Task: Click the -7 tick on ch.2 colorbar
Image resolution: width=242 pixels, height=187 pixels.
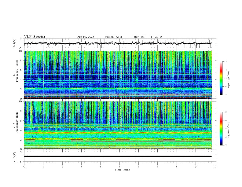Action: [x=225, y=145]
